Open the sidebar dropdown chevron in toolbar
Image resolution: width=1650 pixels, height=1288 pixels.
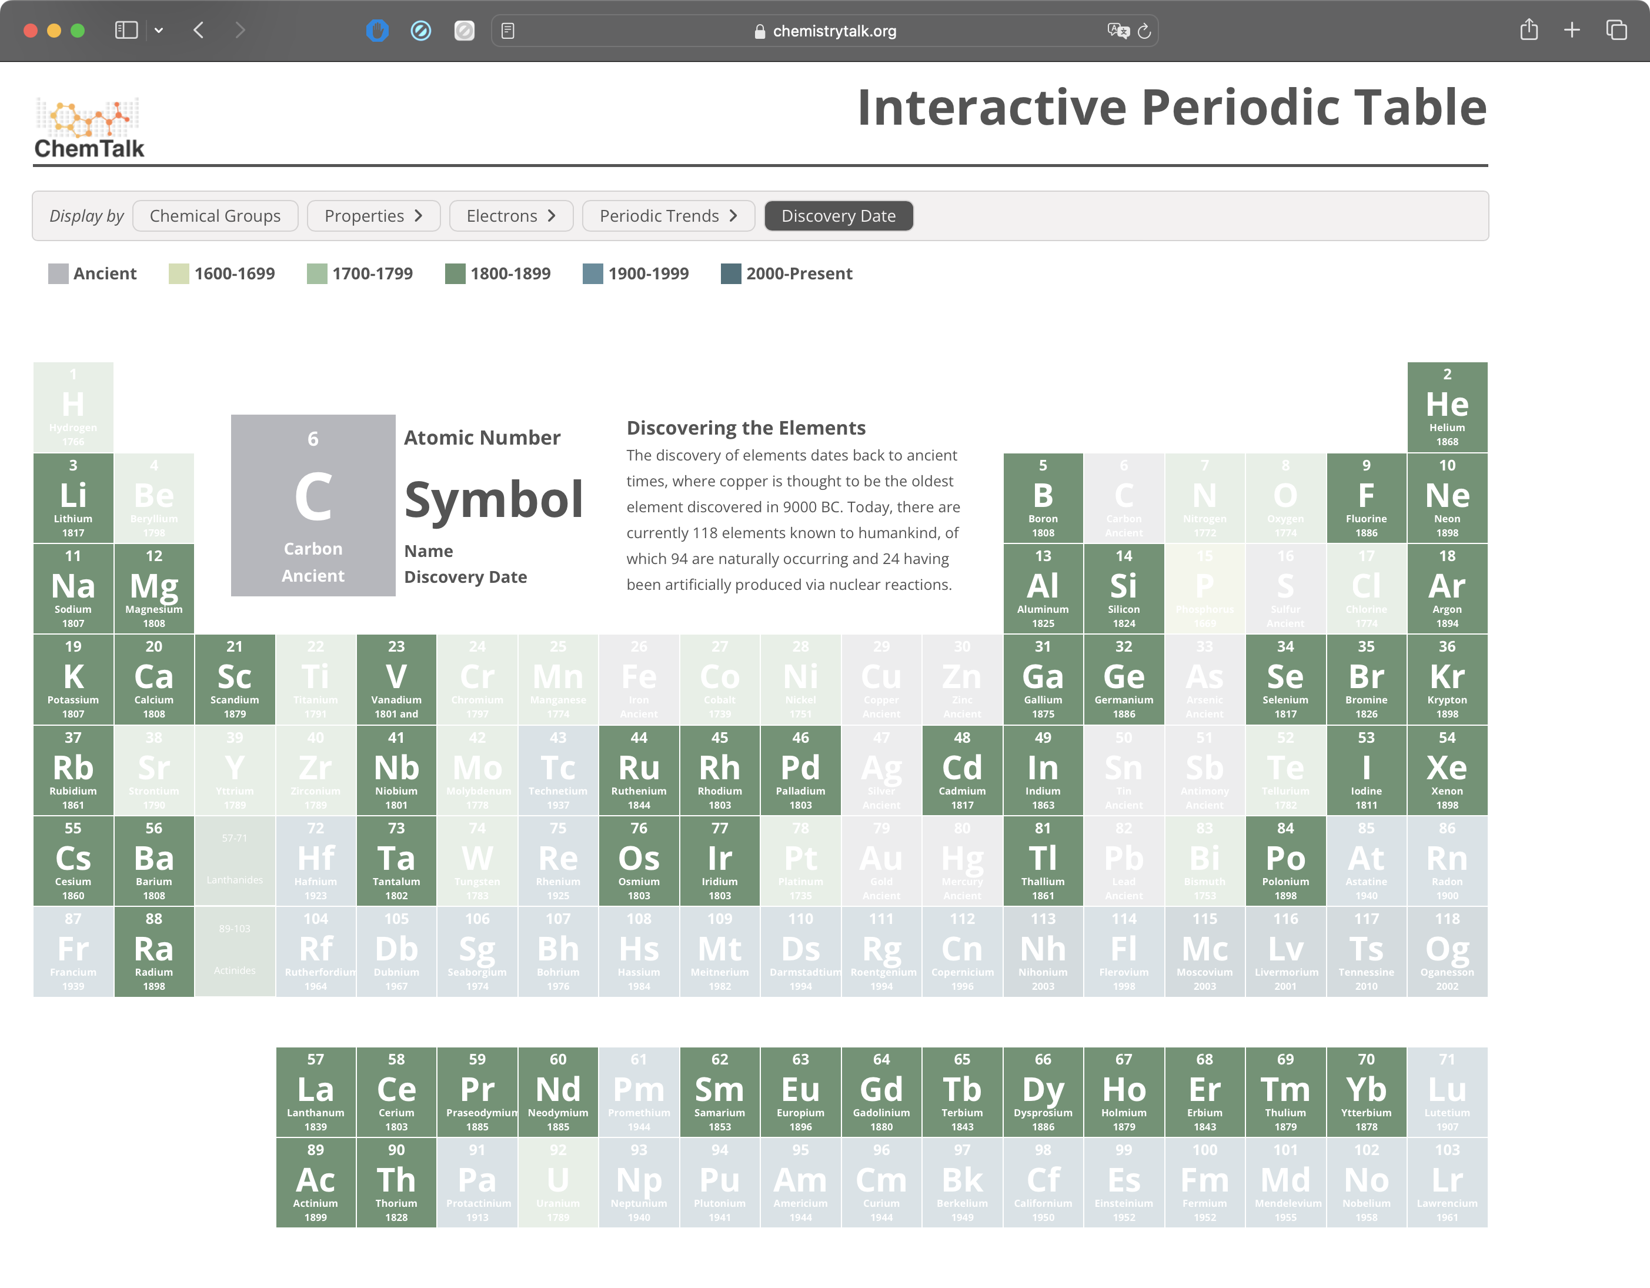coord(159,30)
